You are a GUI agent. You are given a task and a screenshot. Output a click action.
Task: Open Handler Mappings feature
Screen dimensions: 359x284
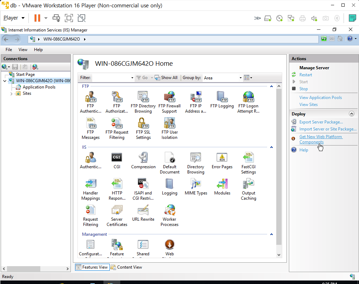point(90,189)
